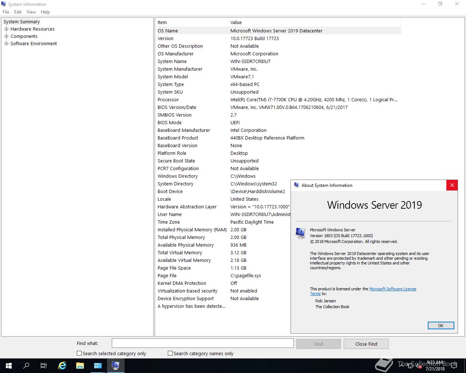466x373 pixels.
Task: Select the Software Environment tree item
Action: coord(33,43)
